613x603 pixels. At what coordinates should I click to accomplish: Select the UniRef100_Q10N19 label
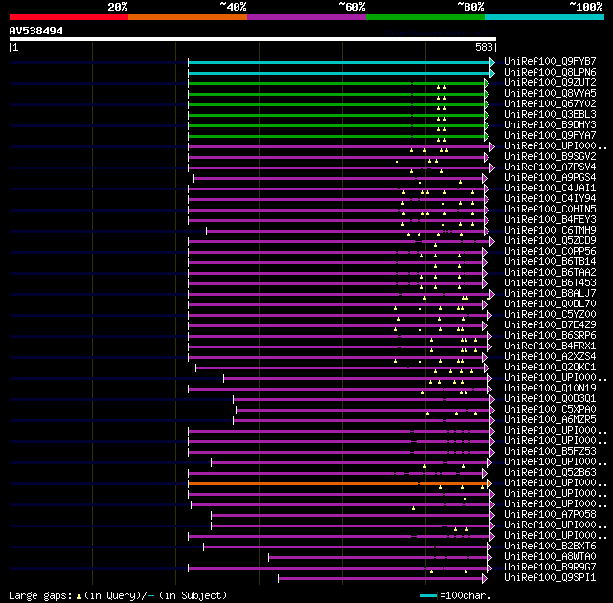click(x=550, y=389)
